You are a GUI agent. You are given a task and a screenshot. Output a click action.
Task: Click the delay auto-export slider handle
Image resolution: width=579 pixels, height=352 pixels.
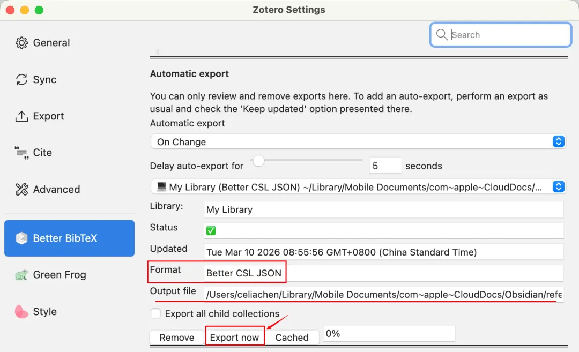point(259,160)
